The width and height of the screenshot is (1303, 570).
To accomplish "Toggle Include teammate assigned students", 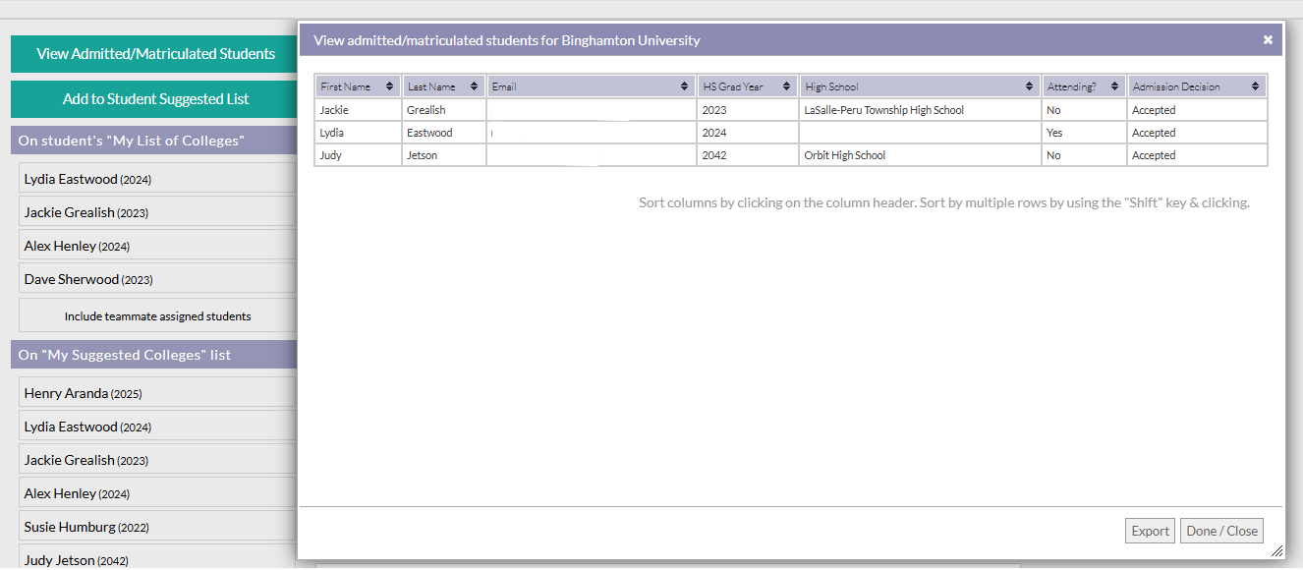I will [x=157, y=316].
